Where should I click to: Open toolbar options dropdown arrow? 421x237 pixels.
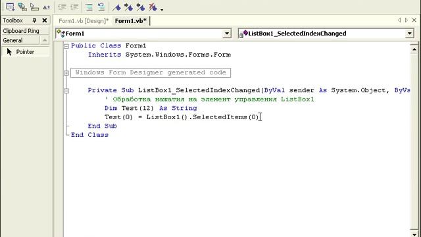162,9
